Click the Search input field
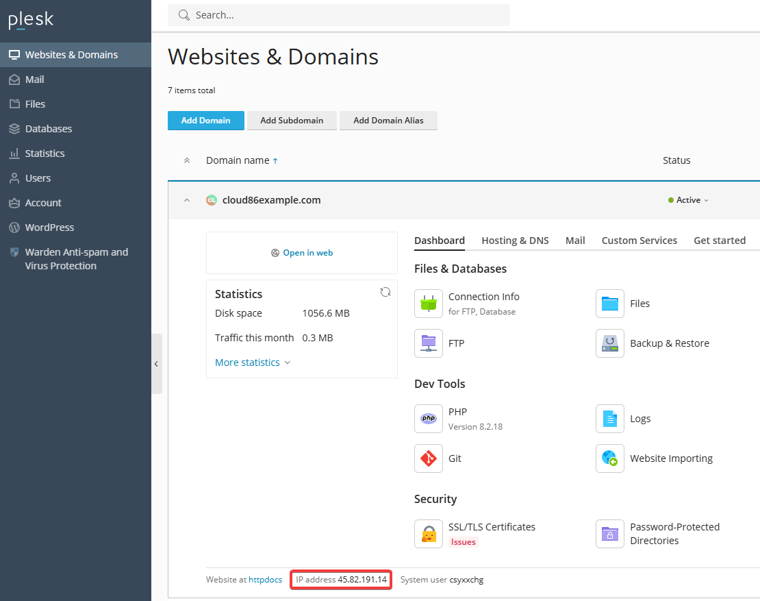Screen dimensions: 760x601 point(339,14)
